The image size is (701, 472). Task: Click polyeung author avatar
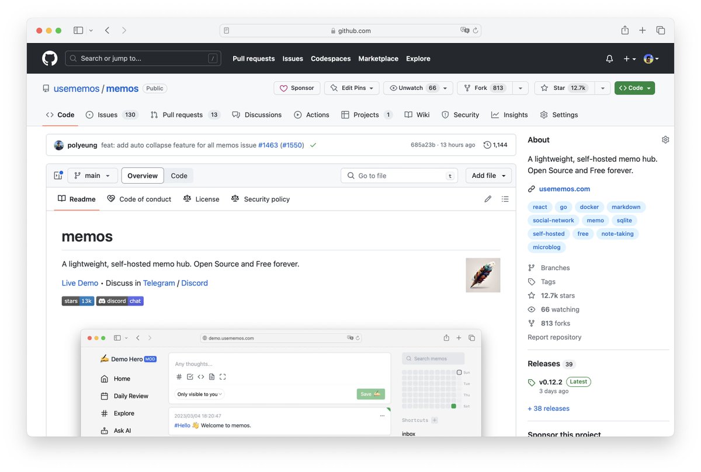pyautogui.click(x=58, y=145)
